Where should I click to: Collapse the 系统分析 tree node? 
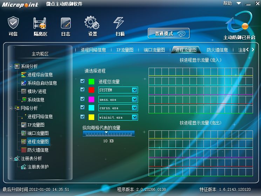tap(11, 66)
